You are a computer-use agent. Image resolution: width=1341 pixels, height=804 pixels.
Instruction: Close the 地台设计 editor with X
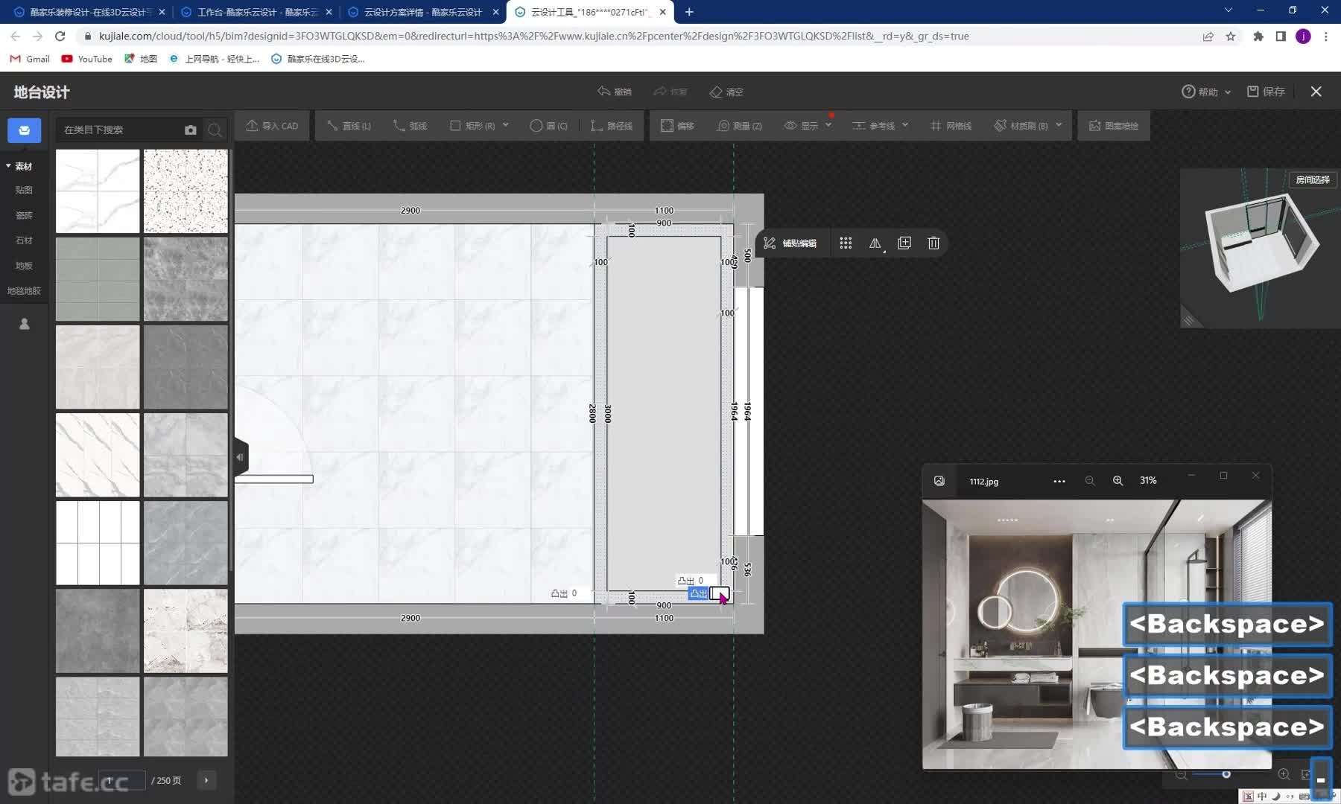pos(1316,92)
